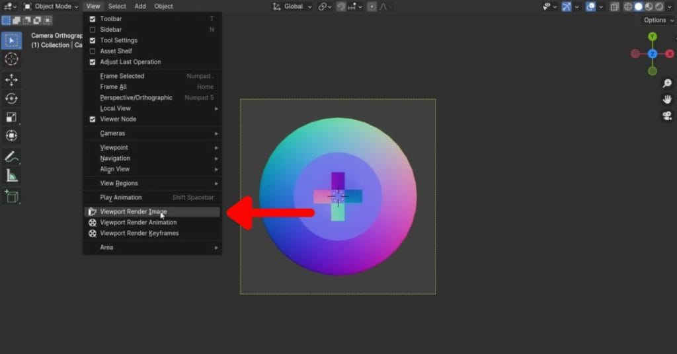Enable the Sidebar checkbox
677x354 pixels.
93,30
